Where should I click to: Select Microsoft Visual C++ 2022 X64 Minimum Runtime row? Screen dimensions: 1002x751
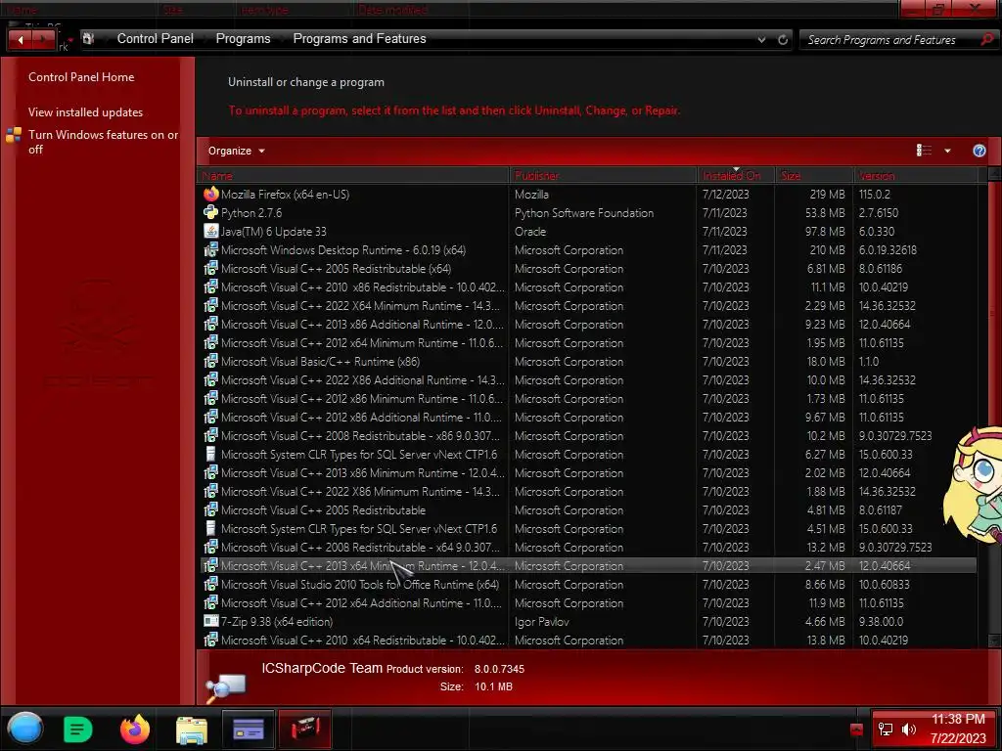(x=588, y=305)
